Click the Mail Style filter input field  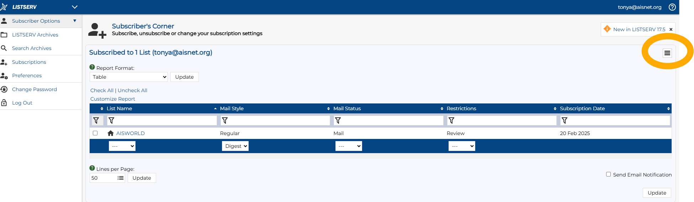(277, 120)
